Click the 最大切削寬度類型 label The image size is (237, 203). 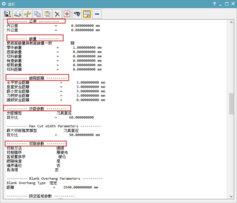tap(22, 130)
